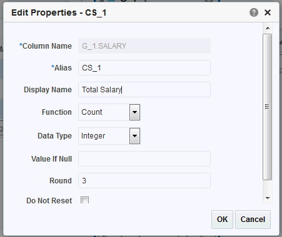Viewport: 282px width, 237px height.
Task: Click the scrollbar down arrow
Action: pos(268,198)
